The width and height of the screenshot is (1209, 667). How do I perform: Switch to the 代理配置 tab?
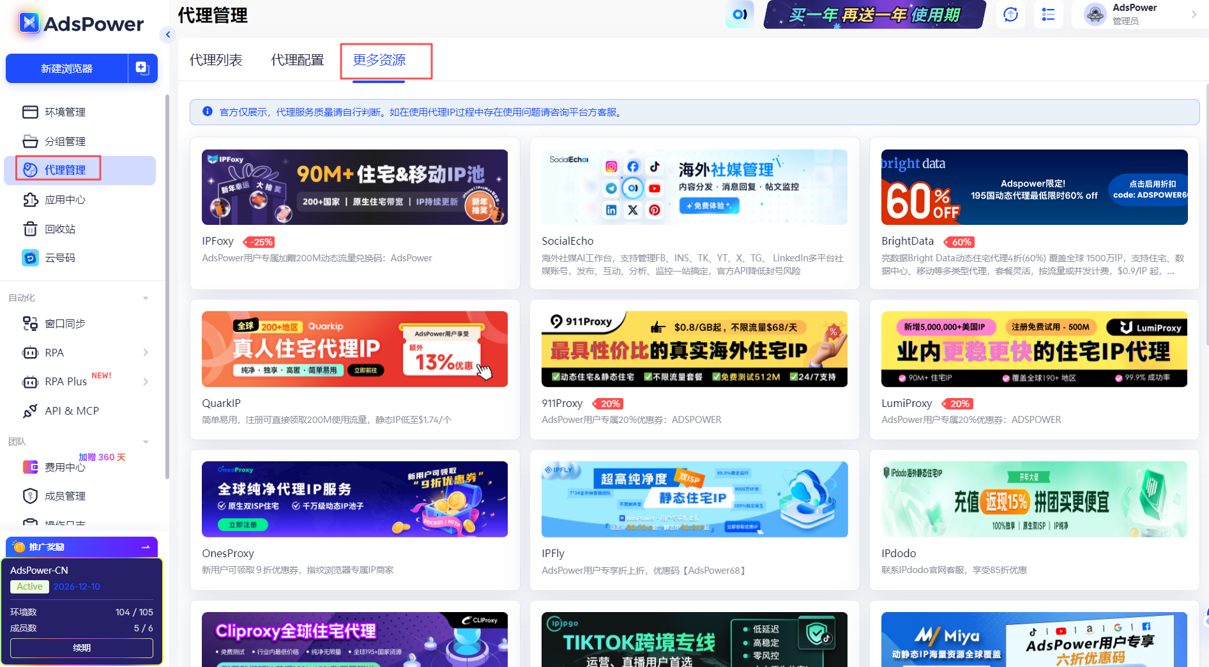(297, 59)
